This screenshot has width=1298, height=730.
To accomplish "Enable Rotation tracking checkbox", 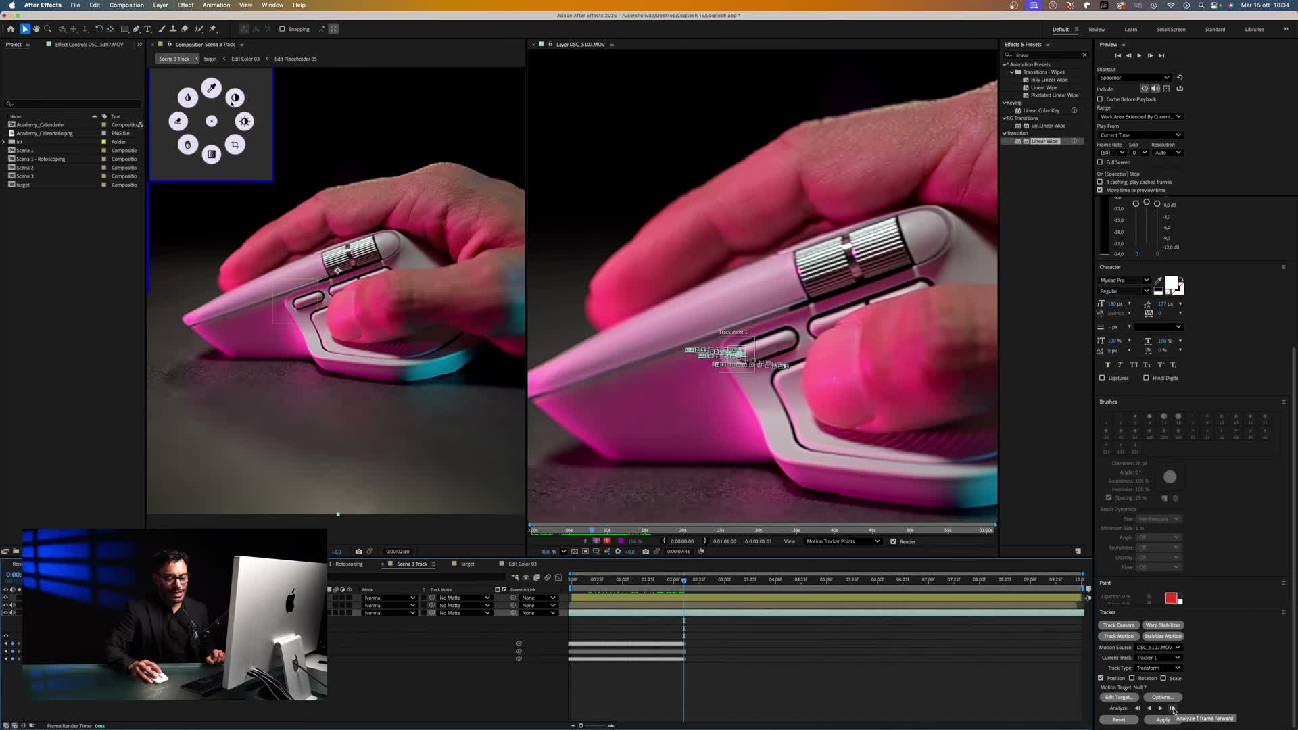I will pos(1132,678).
